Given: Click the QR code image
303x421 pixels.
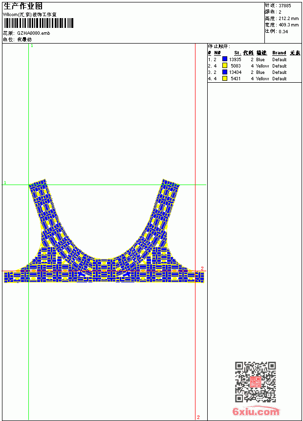Looking at the screenshot, I should [256, 382].
